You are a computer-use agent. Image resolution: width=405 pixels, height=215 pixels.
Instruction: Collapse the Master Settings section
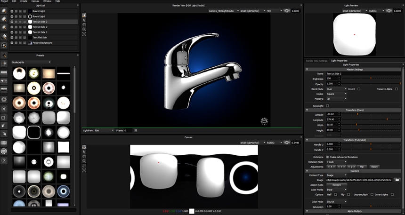click(307, 70)
